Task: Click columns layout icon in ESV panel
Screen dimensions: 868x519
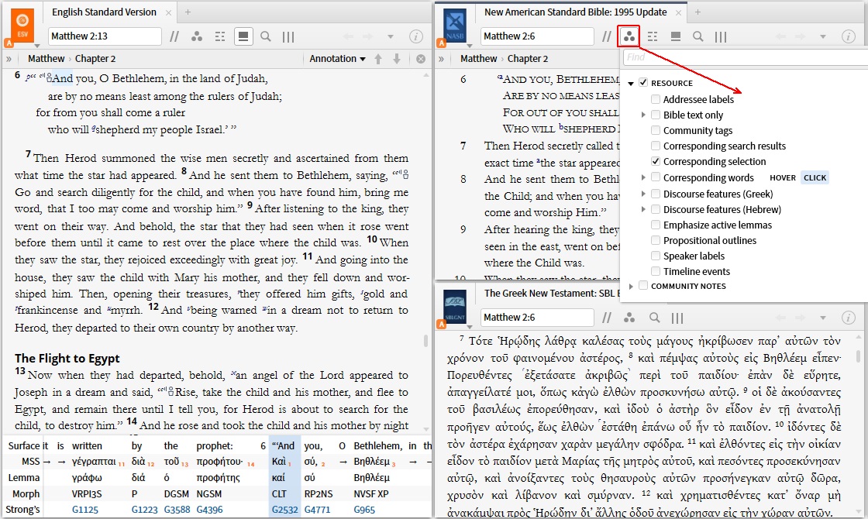Action: tap(288, 36)
